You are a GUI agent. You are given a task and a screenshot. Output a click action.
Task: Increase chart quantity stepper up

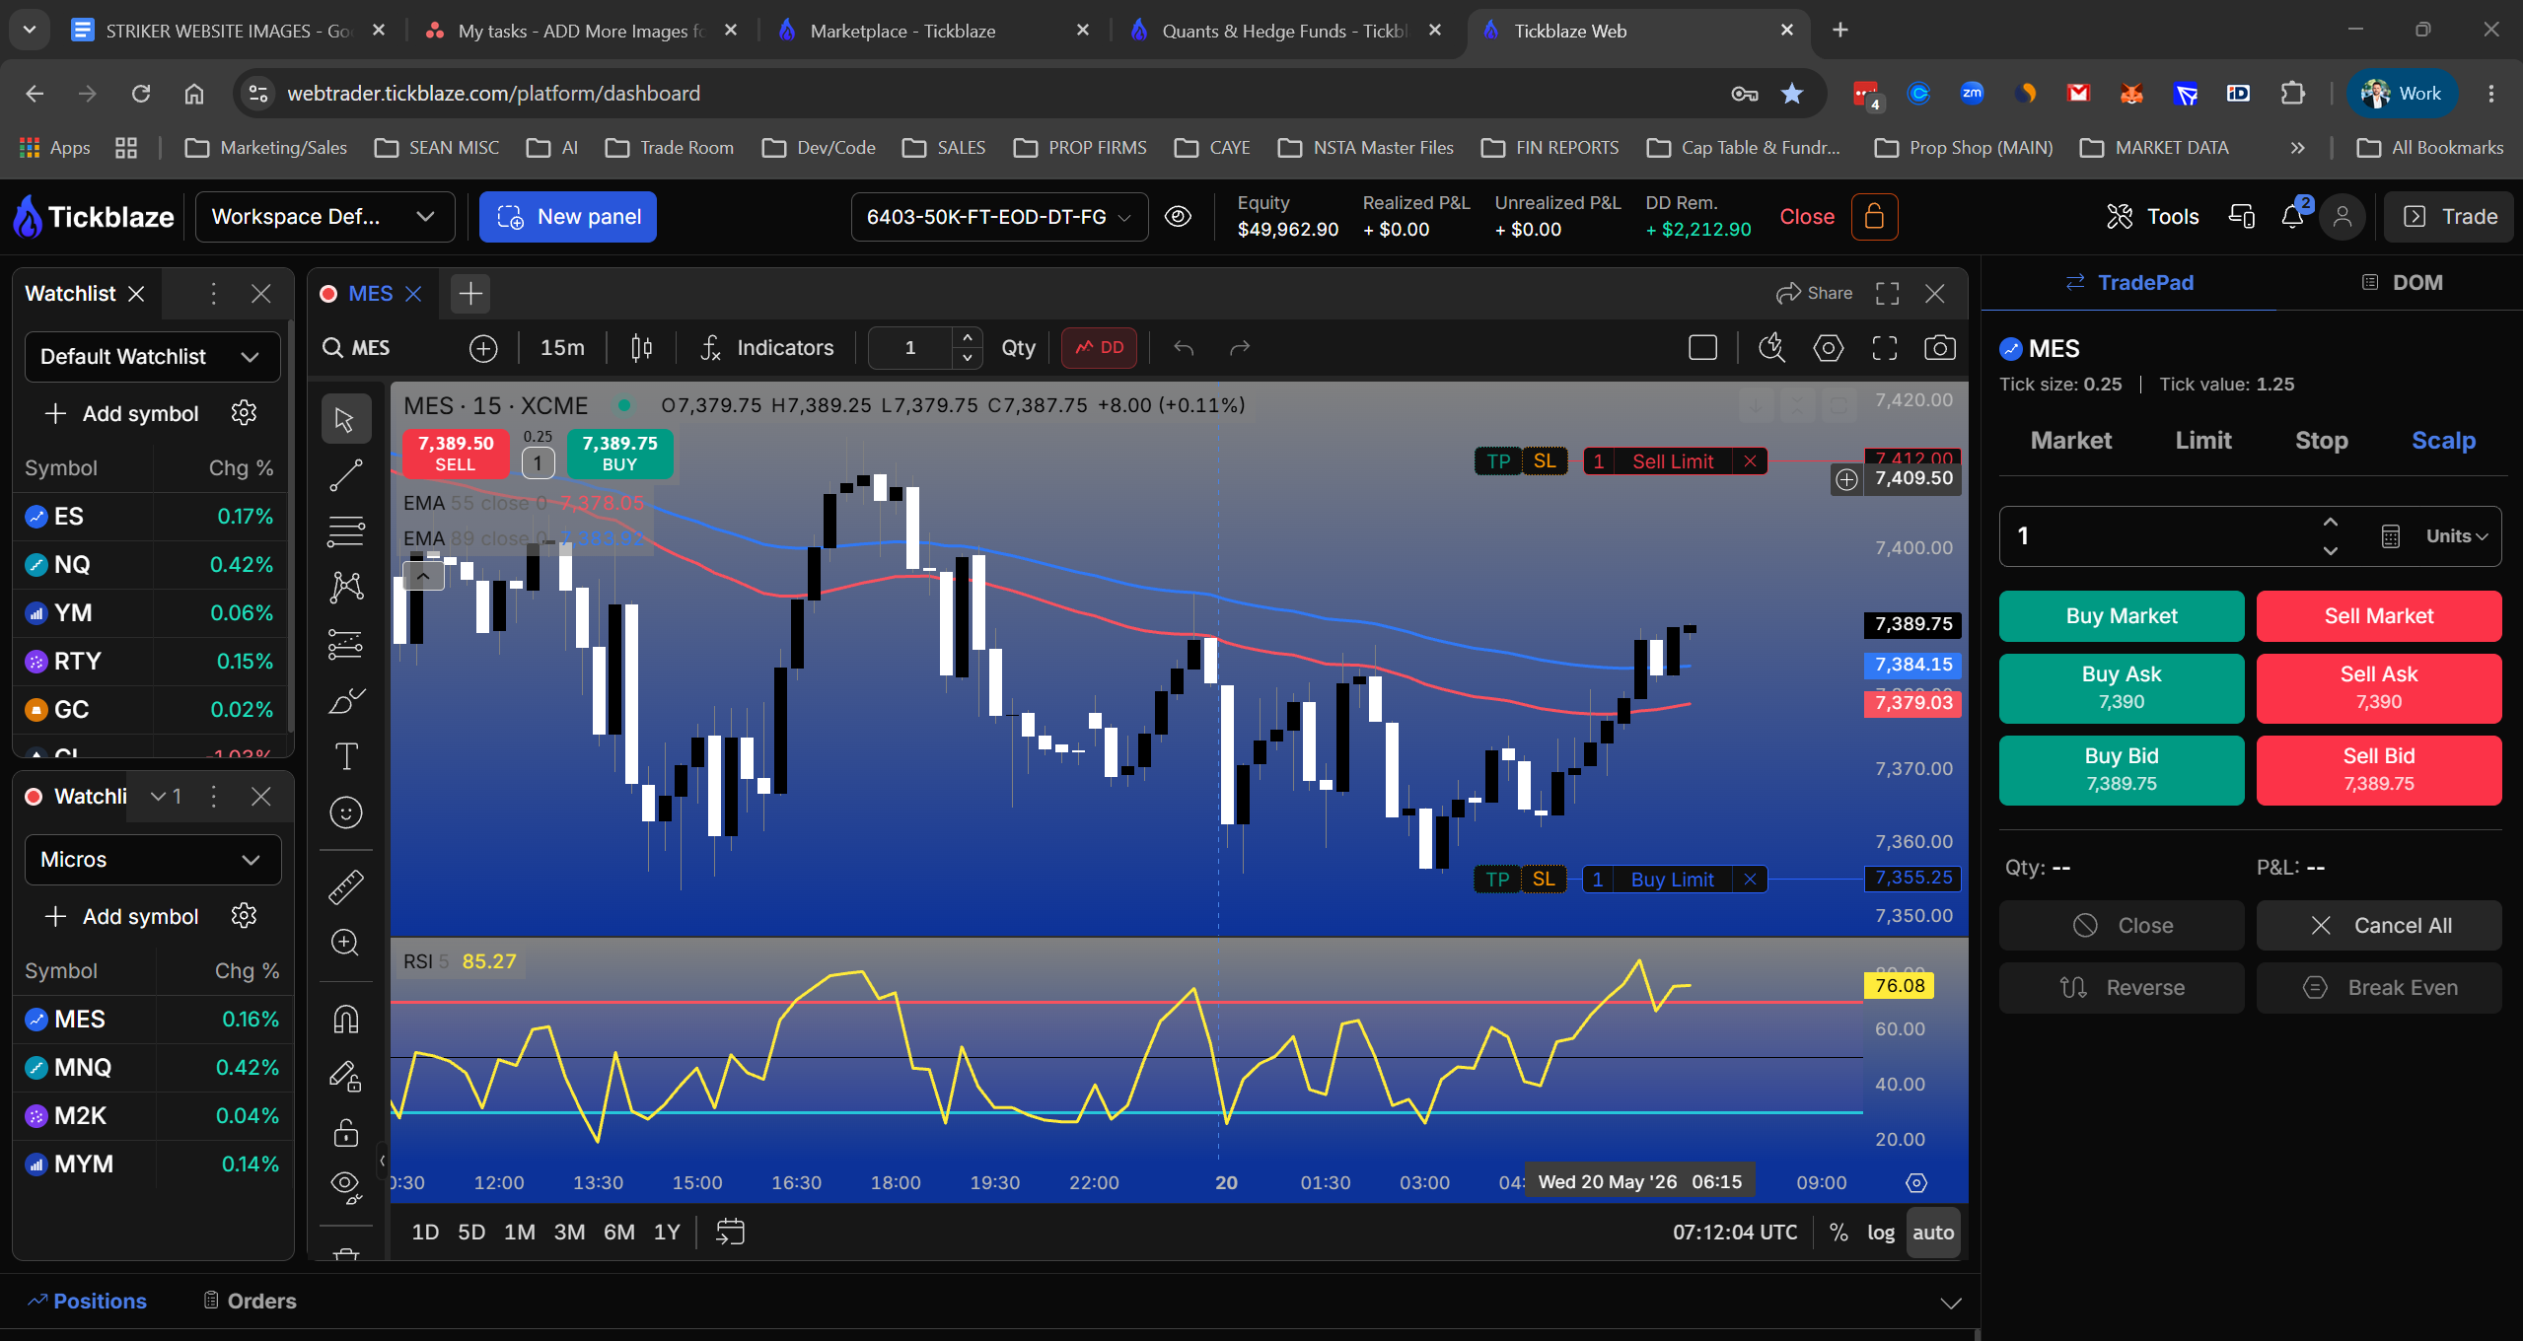tap(968, 337)
